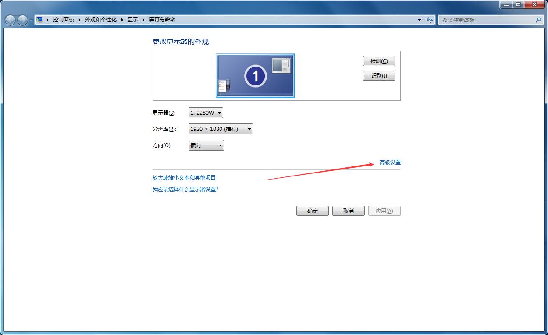The width and height of the screenshot is (548, 335).
Task: Jump to 显示 in the breadcrumb path
Action: click(x=133, y=20)
